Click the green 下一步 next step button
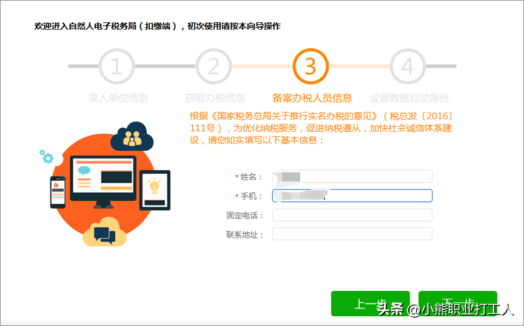Screen dimensions: 524x326 [x=458, y=304]
